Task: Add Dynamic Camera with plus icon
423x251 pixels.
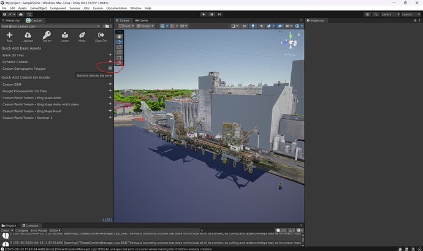Action: (x=110, y=61)
